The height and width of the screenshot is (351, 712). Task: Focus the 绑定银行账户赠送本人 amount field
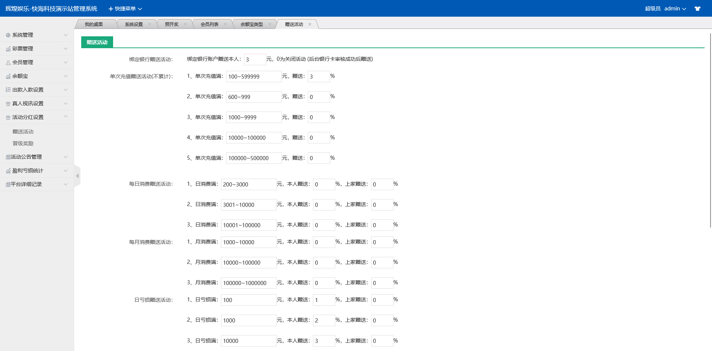pos(255,59)
